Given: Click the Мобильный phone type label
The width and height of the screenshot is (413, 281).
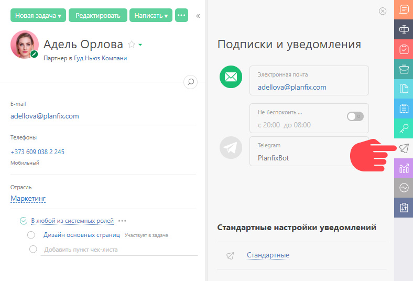Looking at the screenshot, I should coord(25,163).
